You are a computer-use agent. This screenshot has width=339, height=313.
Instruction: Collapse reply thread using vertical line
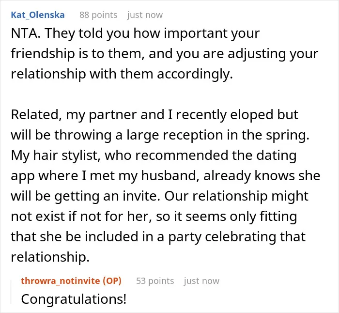coord(11,292)
